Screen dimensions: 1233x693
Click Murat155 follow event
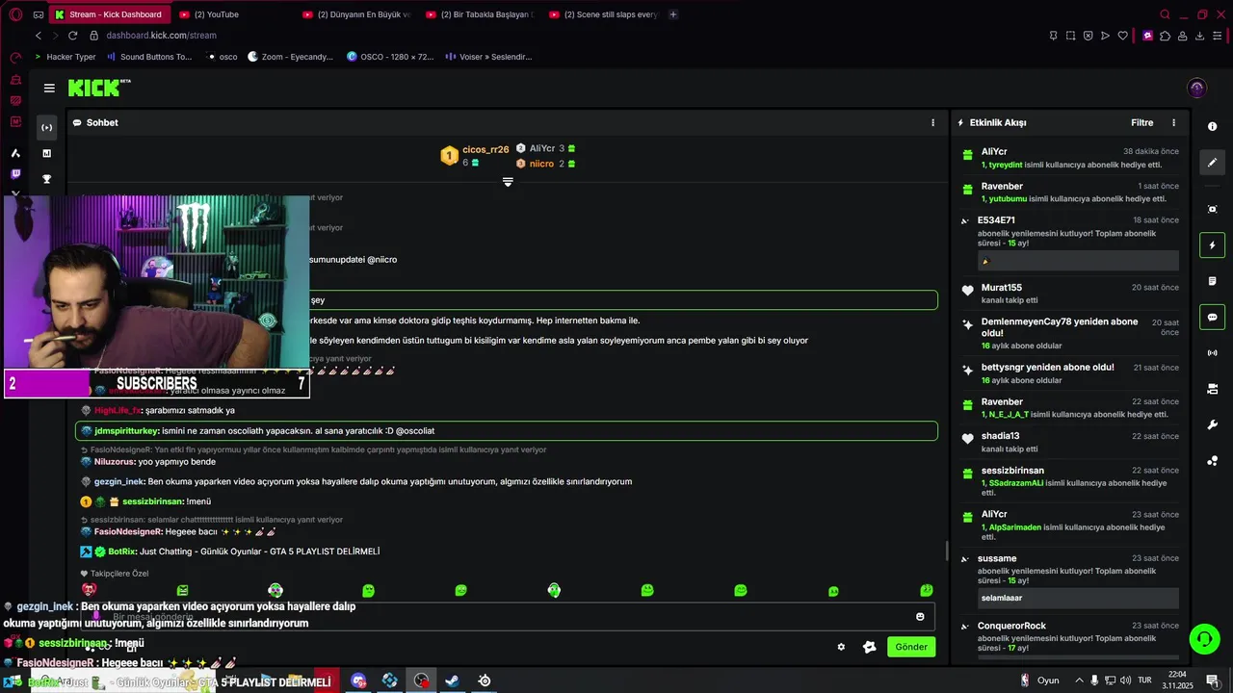1070,294
